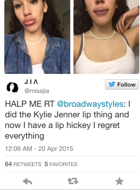Click the RETWEETS label
140x190 pixels.
[27, 164]
